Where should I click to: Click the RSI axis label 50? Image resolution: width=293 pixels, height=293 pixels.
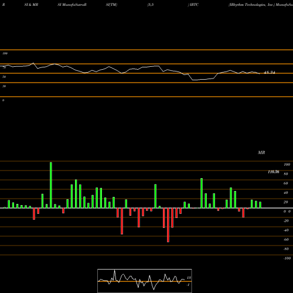4,77
